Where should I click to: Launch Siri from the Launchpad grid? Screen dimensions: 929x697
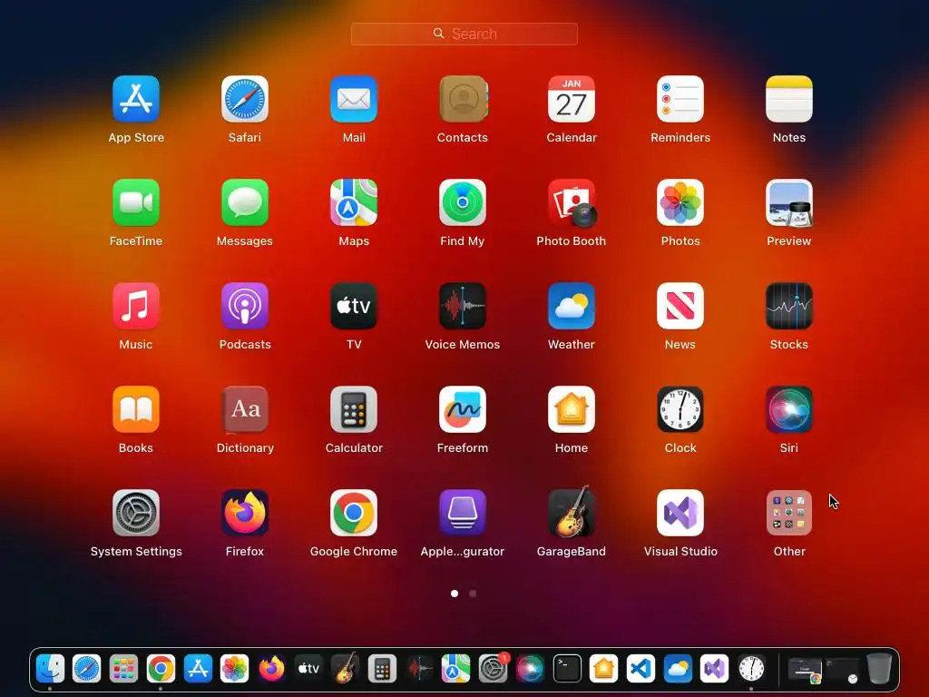pos(789,409)
